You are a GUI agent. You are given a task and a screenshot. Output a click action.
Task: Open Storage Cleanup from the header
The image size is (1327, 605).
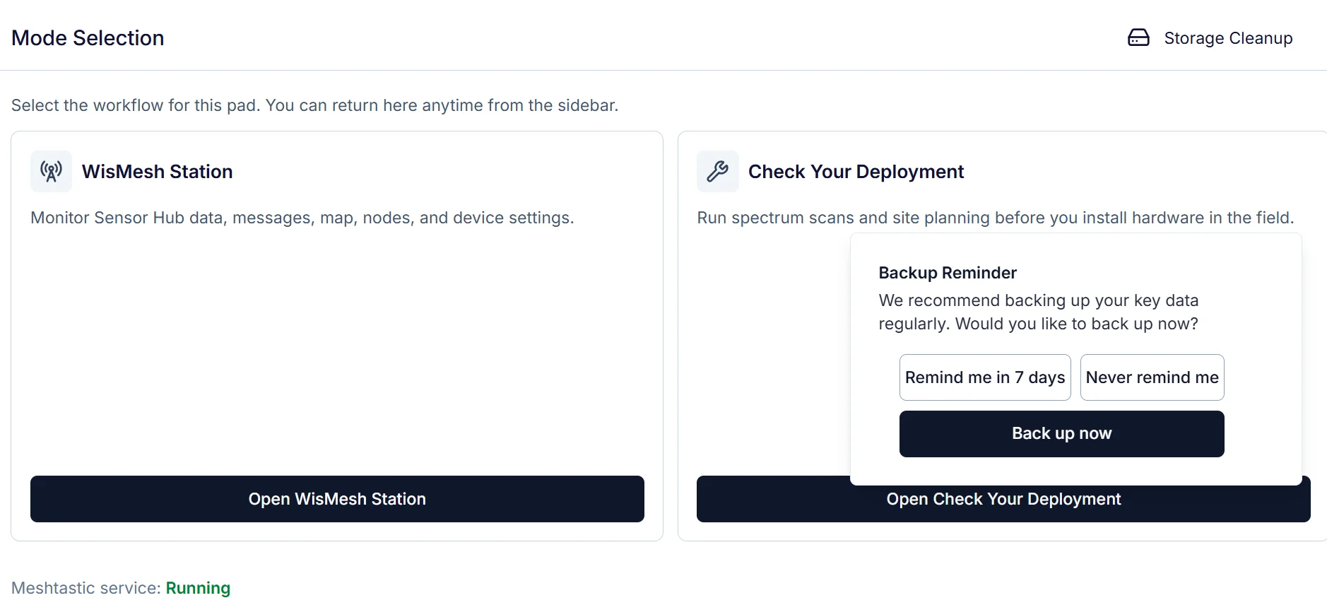point(1210,38)
